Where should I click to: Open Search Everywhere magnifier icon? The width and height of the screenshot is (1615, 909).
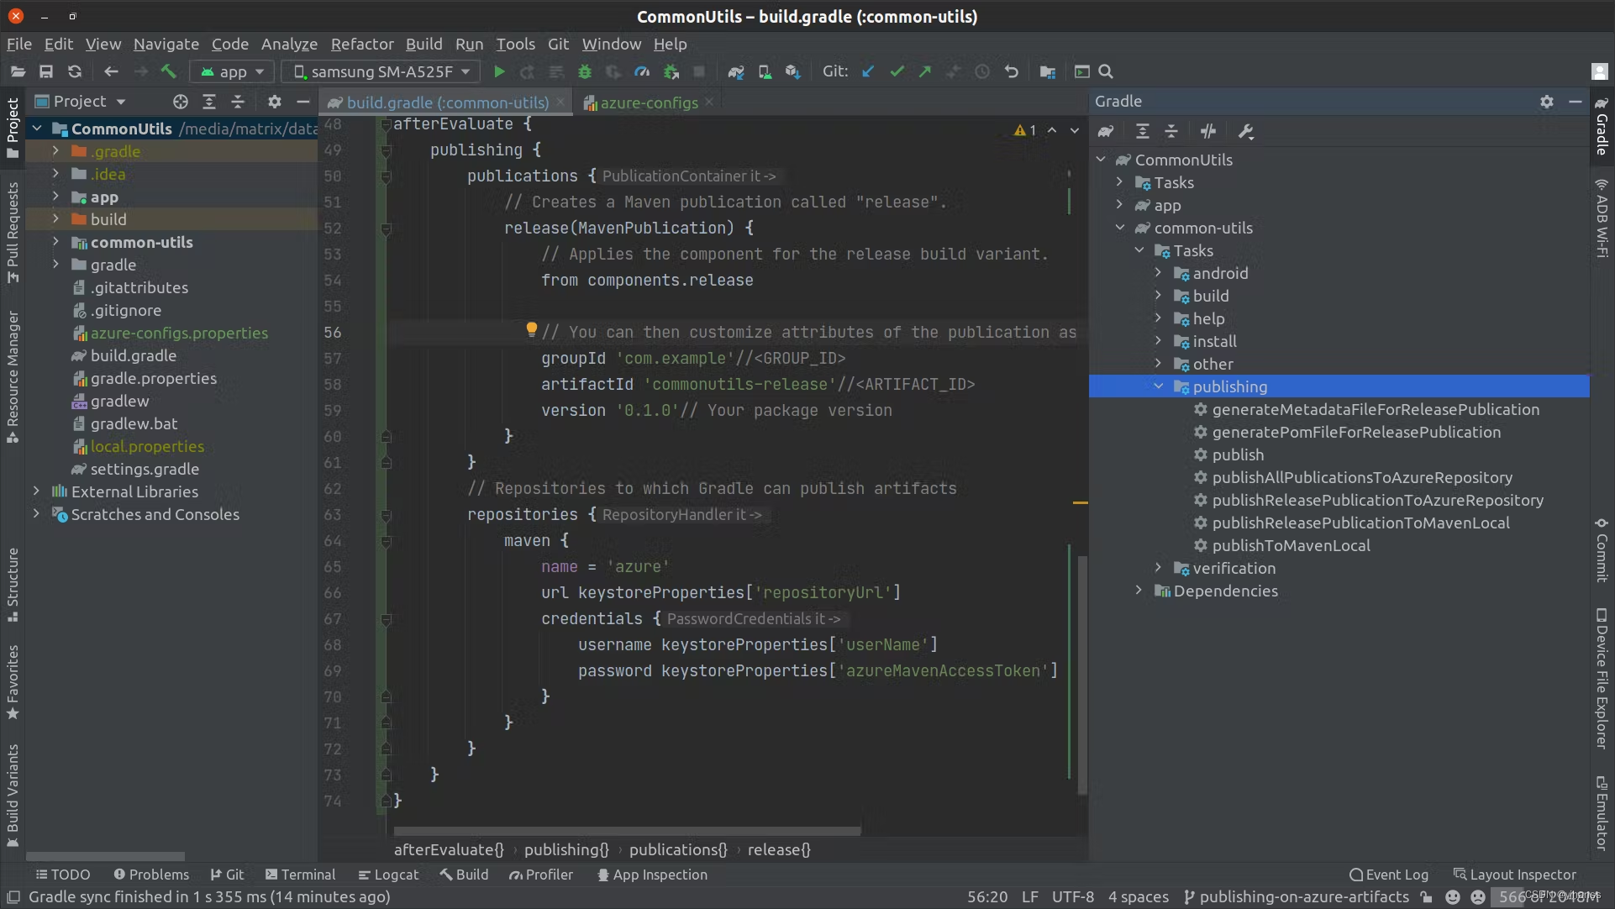1106,71
